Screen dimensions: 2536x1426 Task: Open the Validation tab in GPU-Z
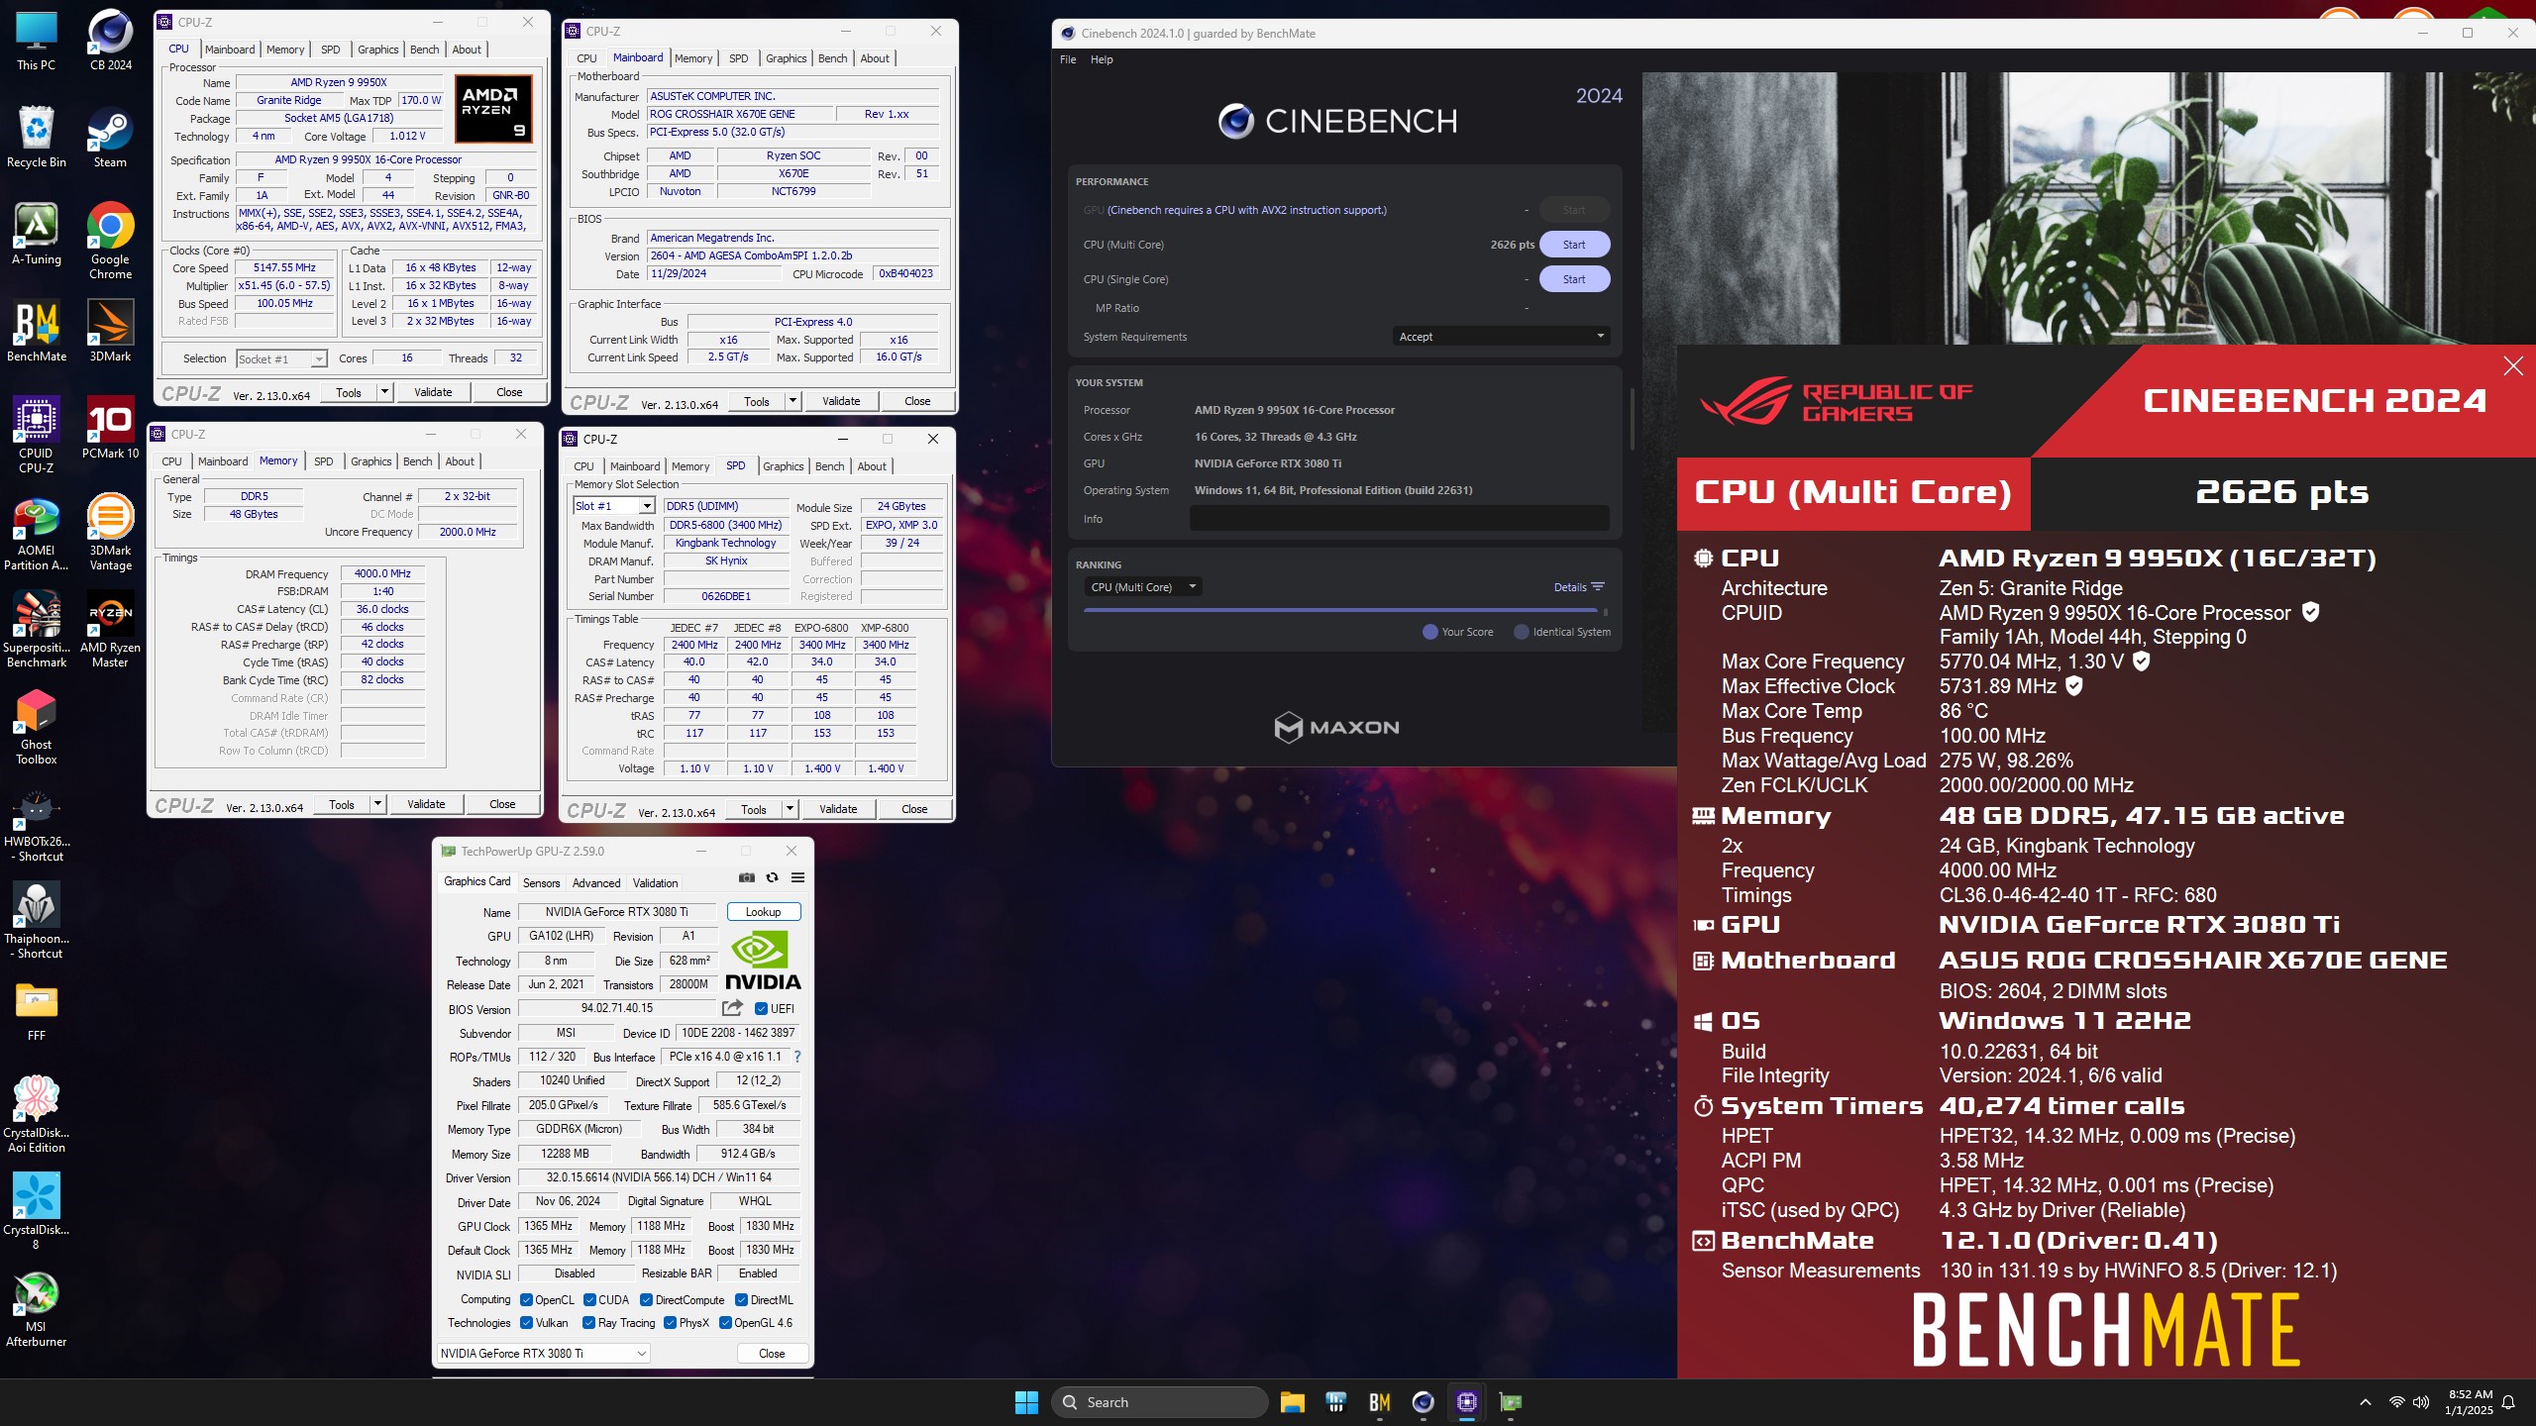(x=656, y=883)
